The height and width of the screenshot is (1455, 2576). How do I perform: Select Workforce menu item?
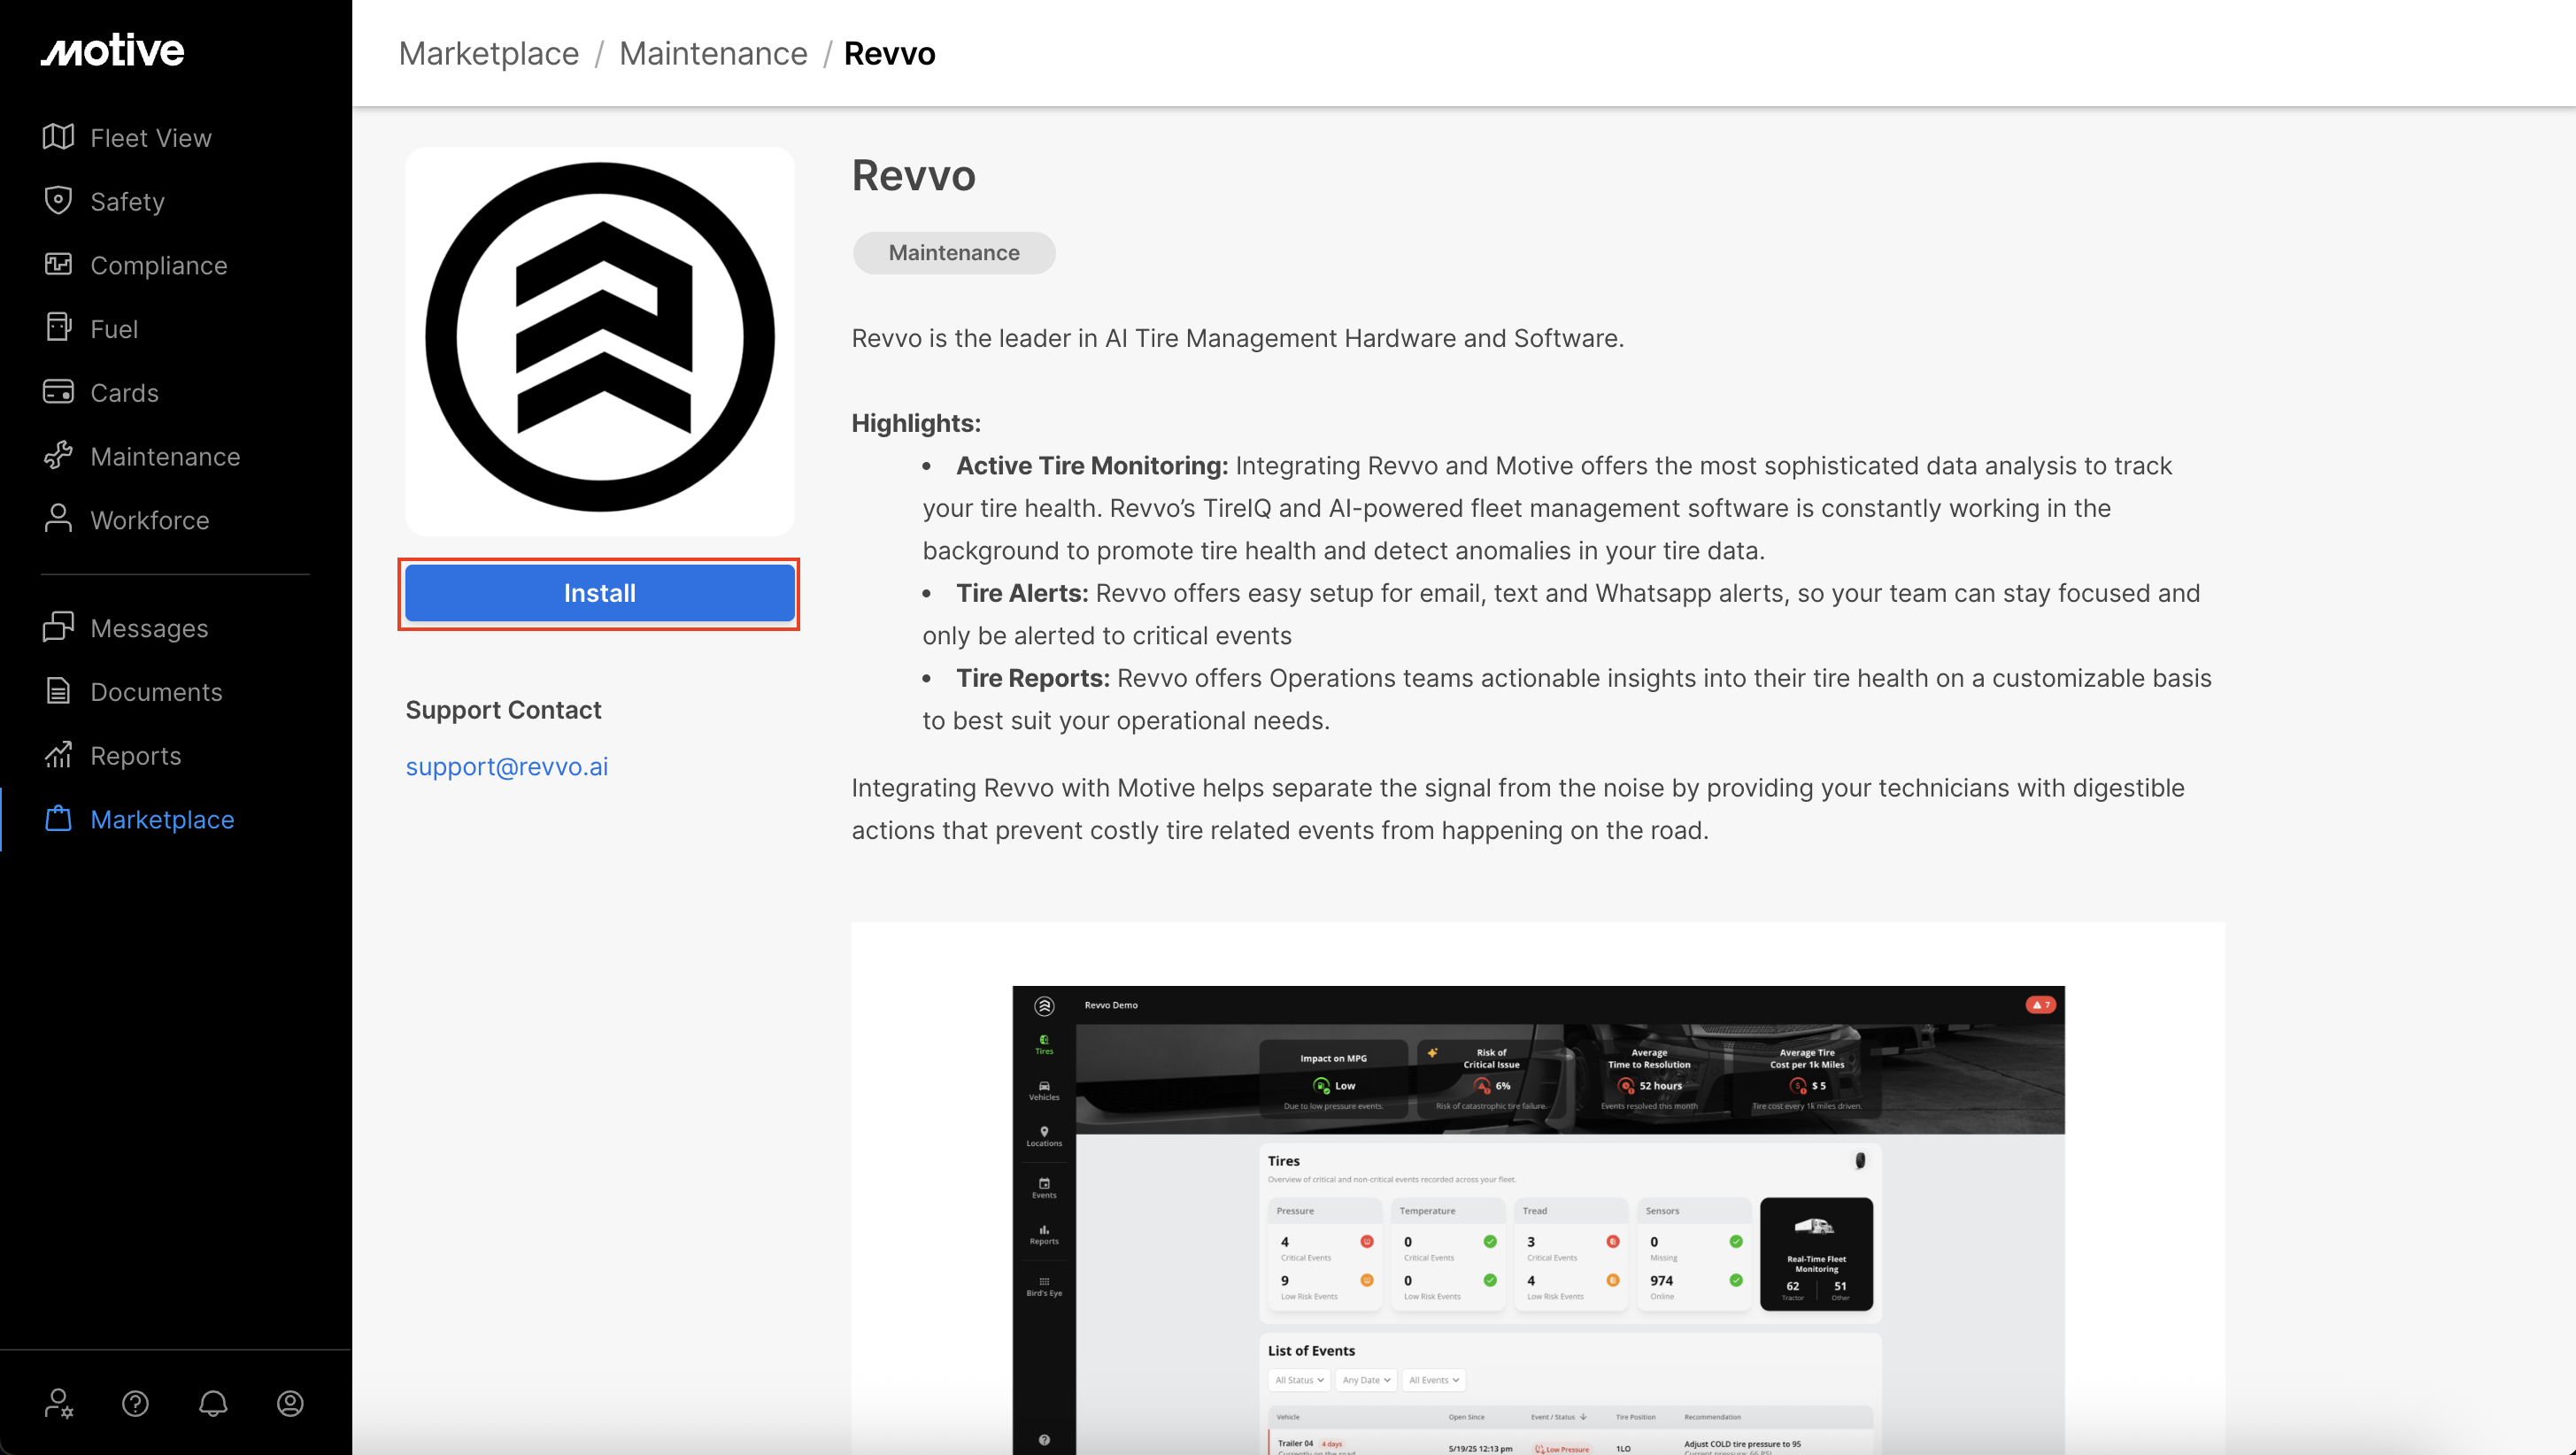[x=150, y=520]
